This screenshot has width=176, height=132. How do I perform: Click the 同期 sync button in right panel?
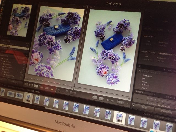(x=144, y=107)
